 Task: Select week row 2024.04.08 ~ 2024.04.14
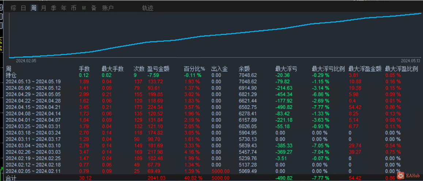[211, 114]
